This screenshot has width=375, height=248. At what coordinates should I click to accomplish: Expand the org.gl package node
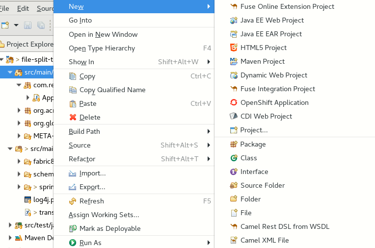click(x=19, y=123)
